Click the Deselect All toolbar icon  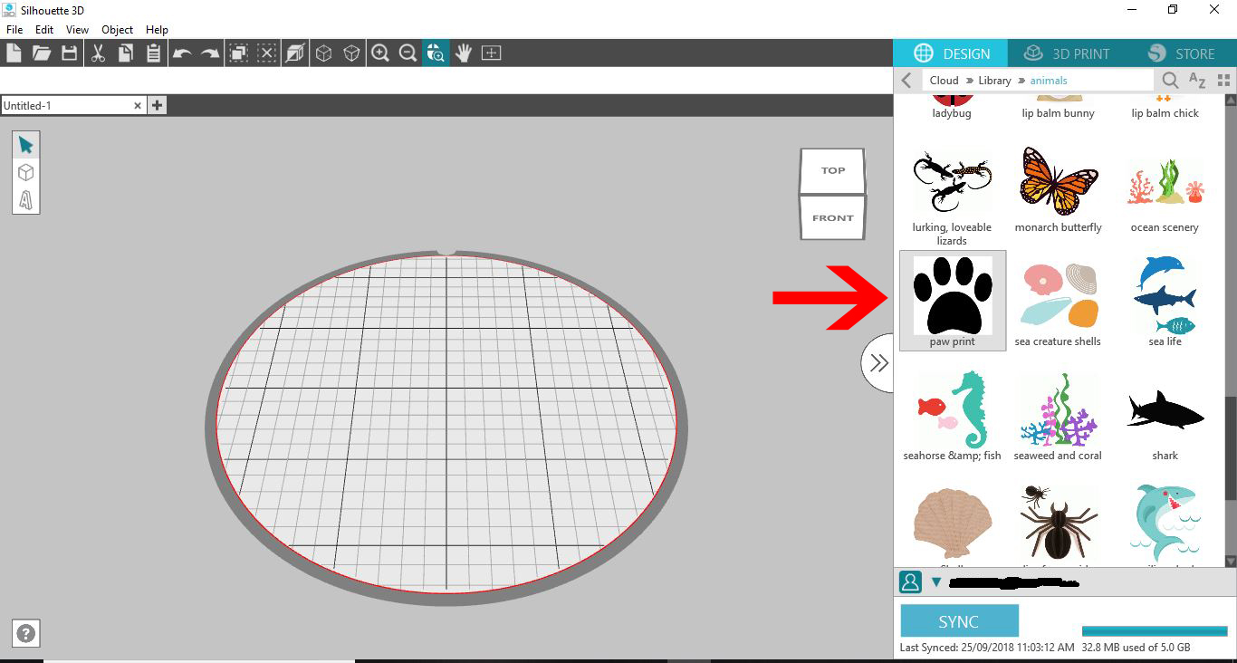tap(266, 53)
